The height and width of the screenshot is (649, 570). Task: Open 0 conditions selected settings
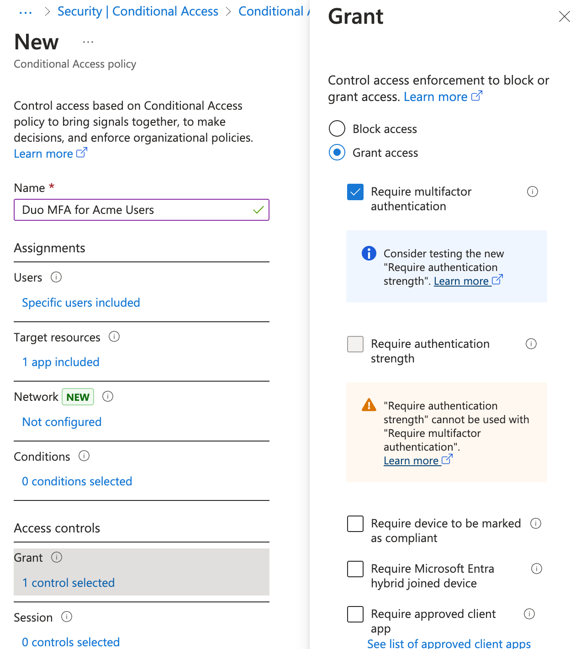[x=77, y=481]
